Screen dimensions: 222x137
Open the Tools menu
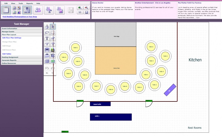pos(21,3)
